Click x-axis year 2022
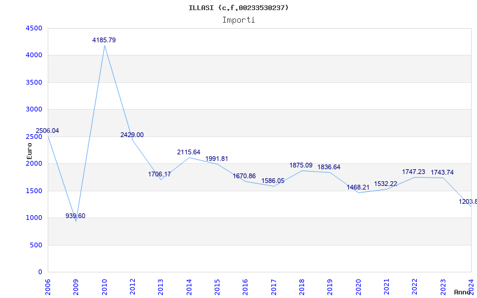The width and height of the screenshot is (477, 298). (x=415, y=287)
